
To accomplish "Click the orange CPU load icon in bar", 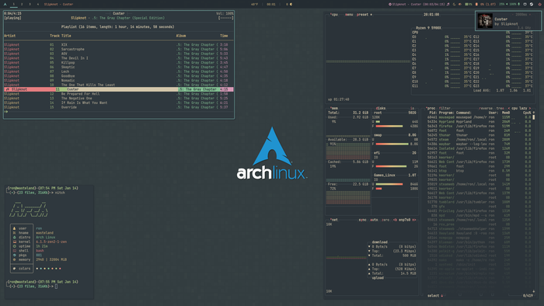I will tap(476, 4).
